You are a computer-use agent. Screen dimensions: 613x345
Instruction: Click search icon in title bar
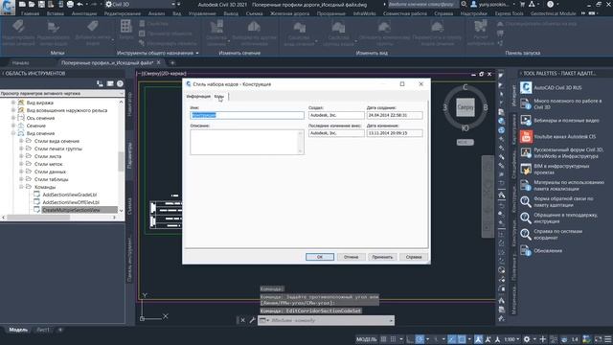[464, 4]
